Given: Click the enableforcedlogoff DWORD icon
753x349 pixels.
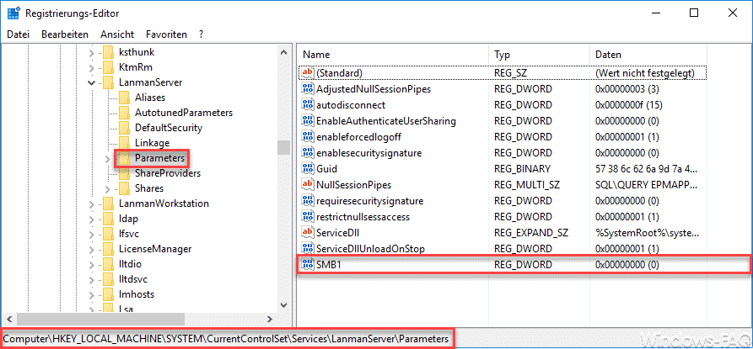Looking at the screenshot, I should (307, 137).
